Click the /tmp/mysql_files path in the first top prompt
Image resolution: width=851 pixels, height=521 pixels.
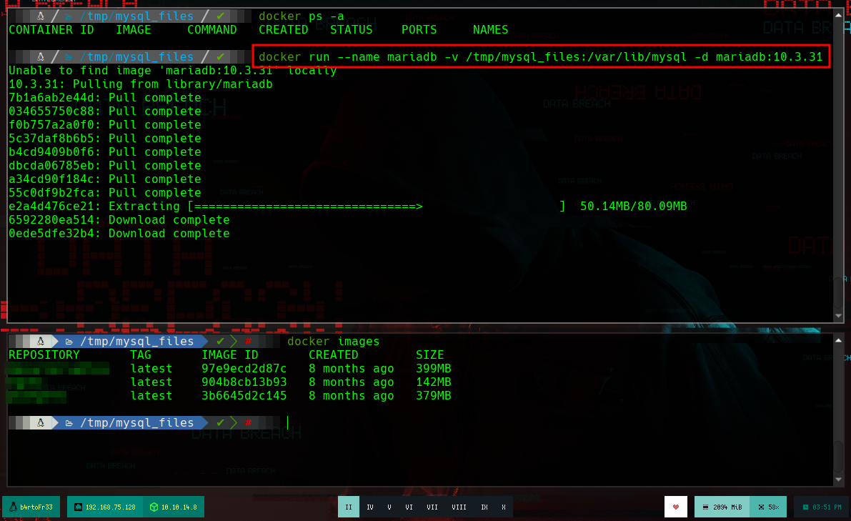[x=136, y=16]
